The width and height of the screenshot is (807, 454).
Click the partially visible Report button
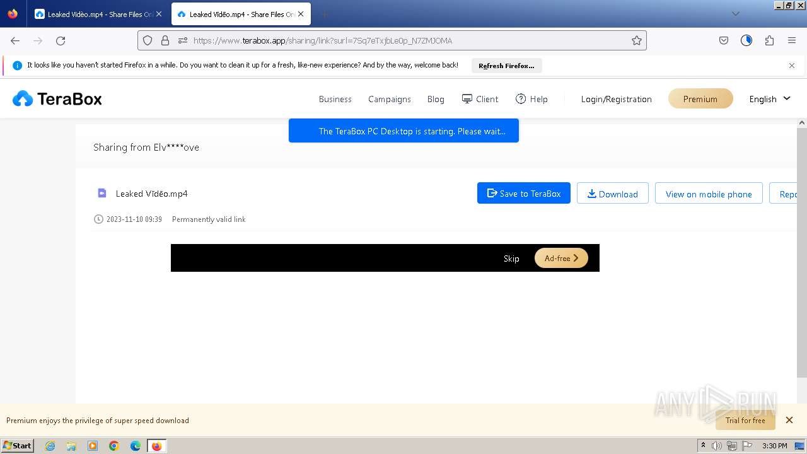(x=784, y=194)
